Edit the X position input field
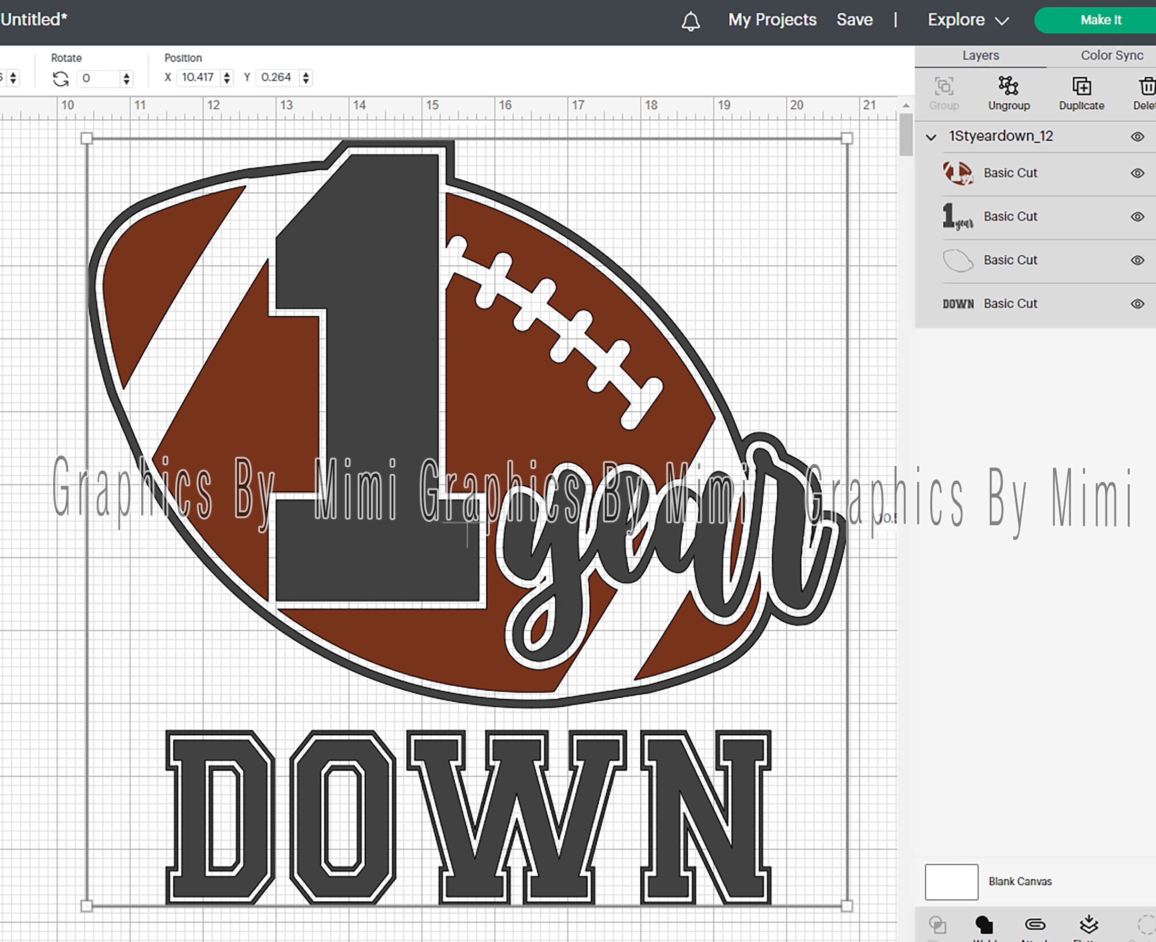Screen dimensions: 1156x942 199,78
